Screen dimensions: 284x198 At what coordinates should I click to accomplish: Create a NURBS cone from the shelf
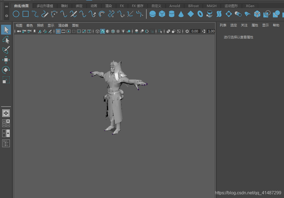click(x=181, y=14)
